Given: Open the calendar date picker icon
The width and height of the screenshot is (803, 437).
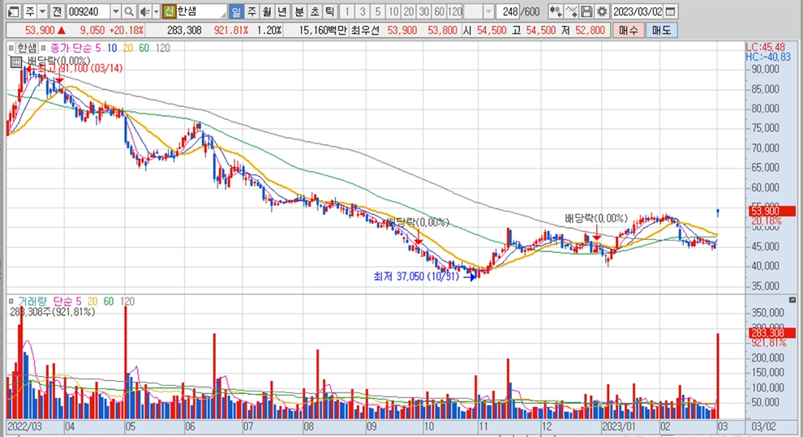Looking at the screenshot, I should [669, 11].
